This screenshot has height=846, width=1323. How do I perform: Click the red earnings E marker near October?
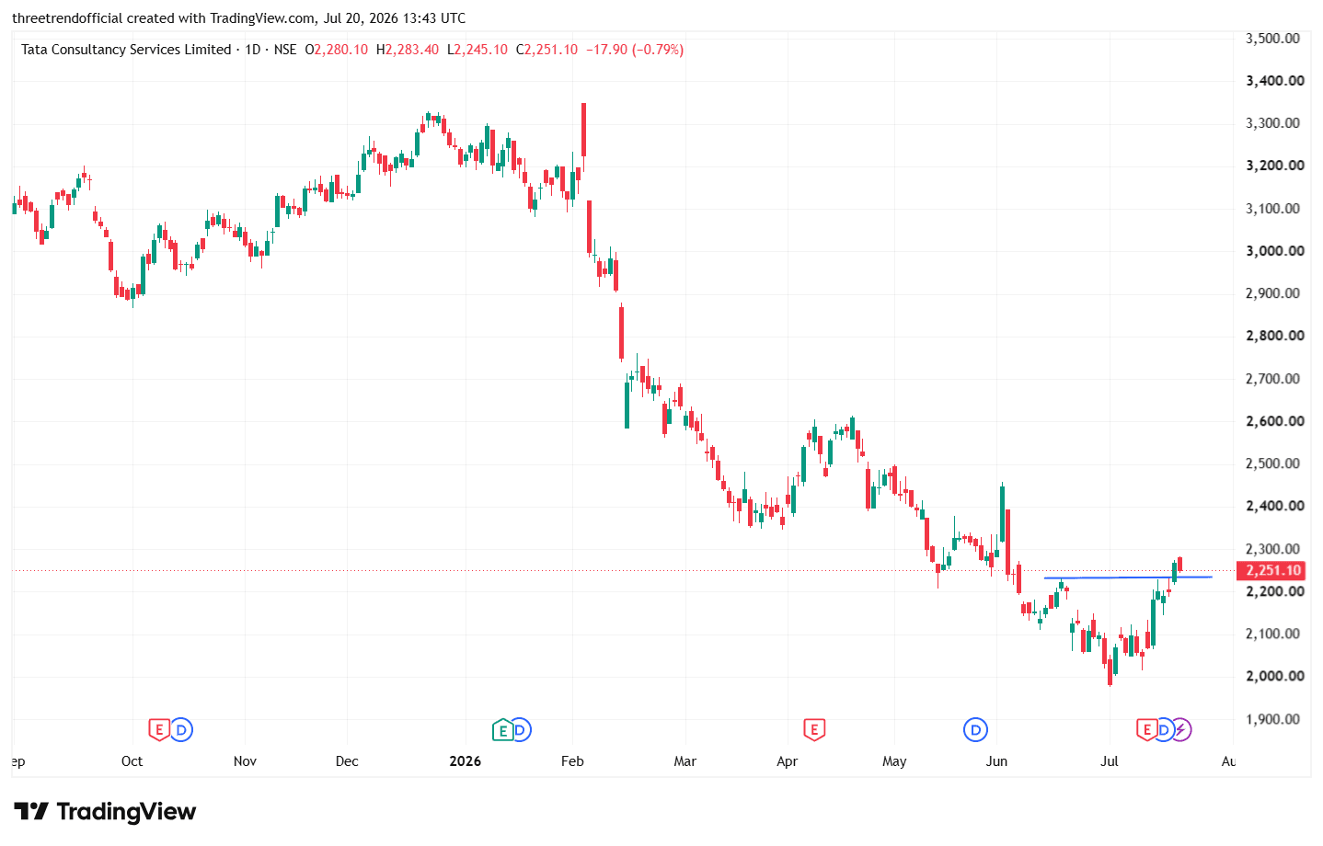159,730
